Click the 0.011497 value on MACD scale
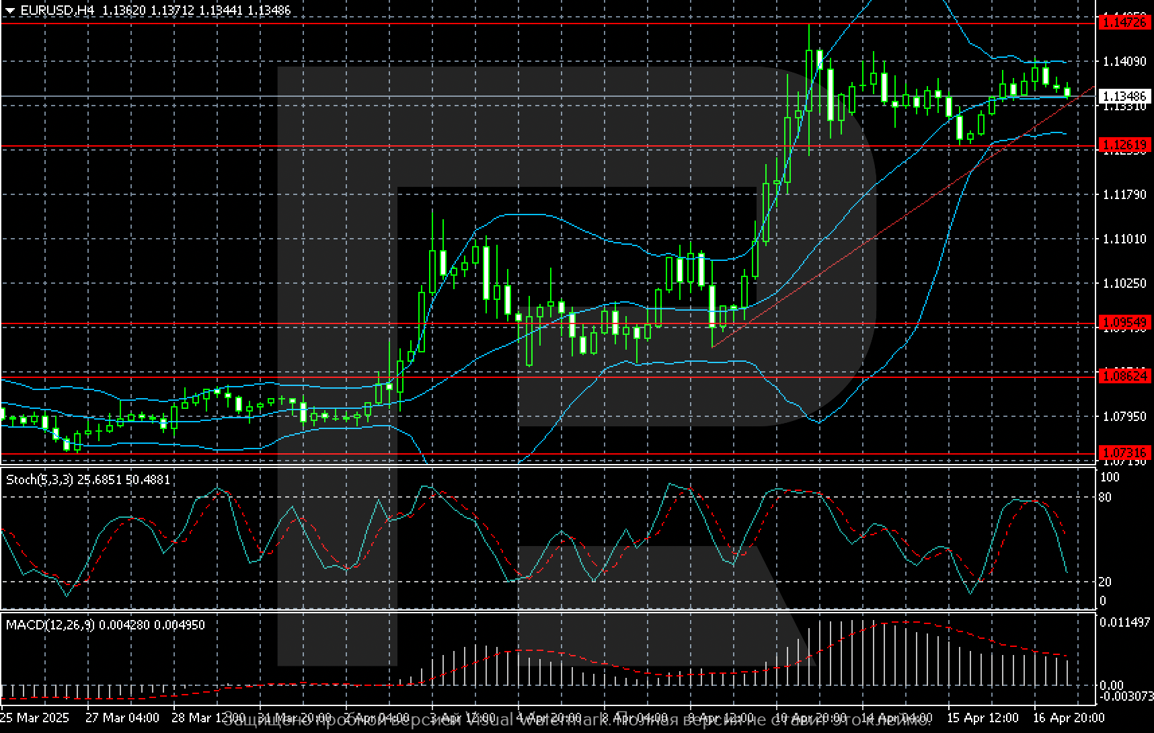Screen dimensions: 1154x733 pos(1124,622)
